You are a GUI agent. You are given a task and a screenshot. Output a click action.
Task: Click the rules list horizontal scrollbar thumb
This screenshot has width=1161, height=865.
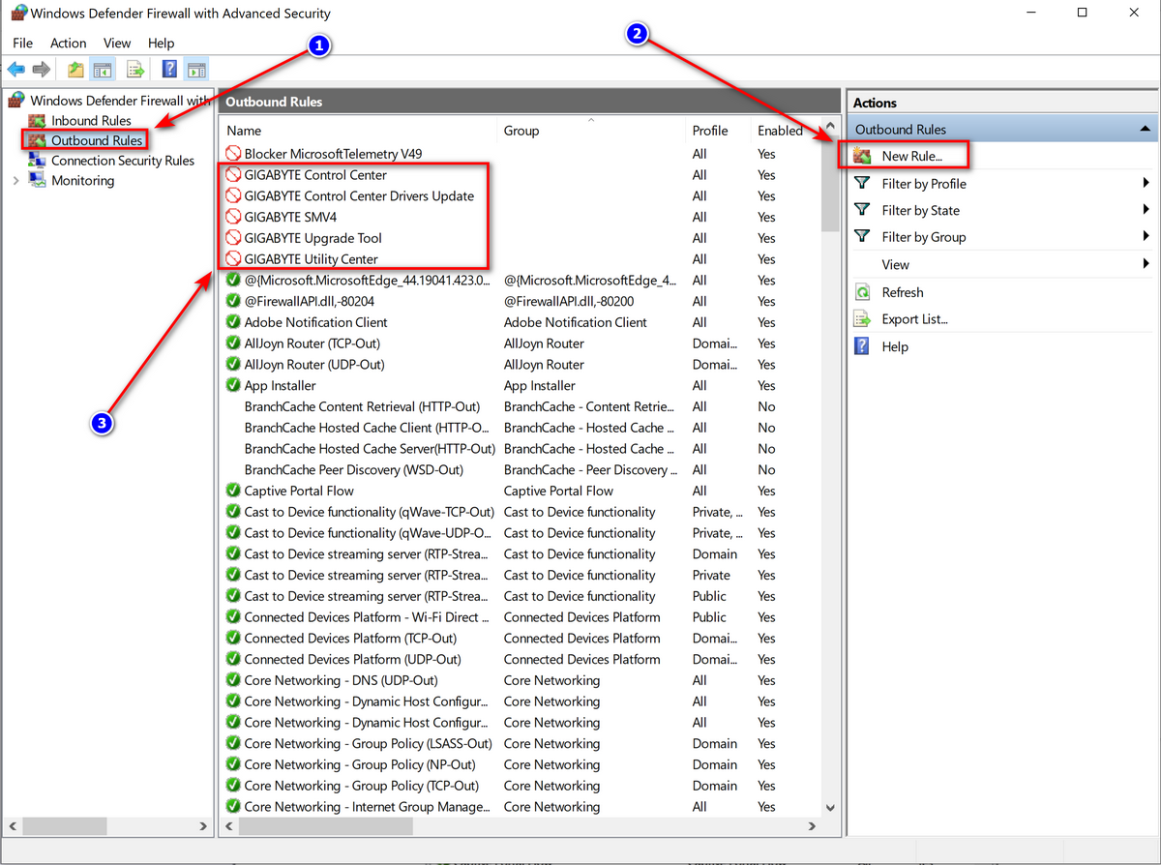coord(325,826)
